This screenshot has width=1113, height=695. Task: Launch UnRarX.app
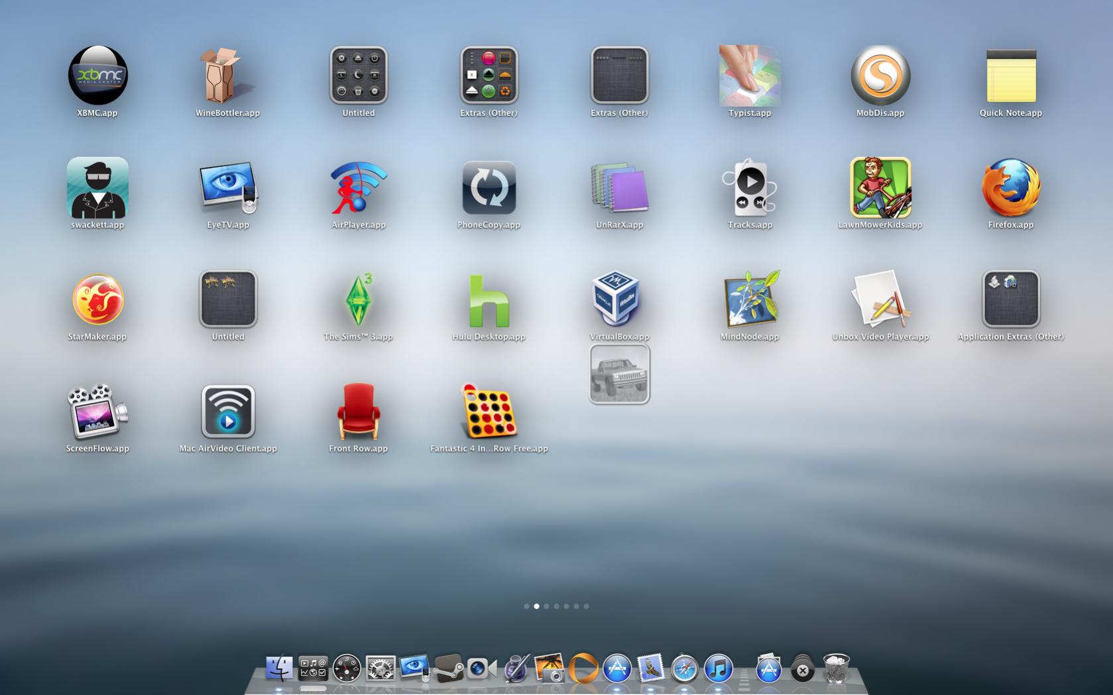(619, 187)
